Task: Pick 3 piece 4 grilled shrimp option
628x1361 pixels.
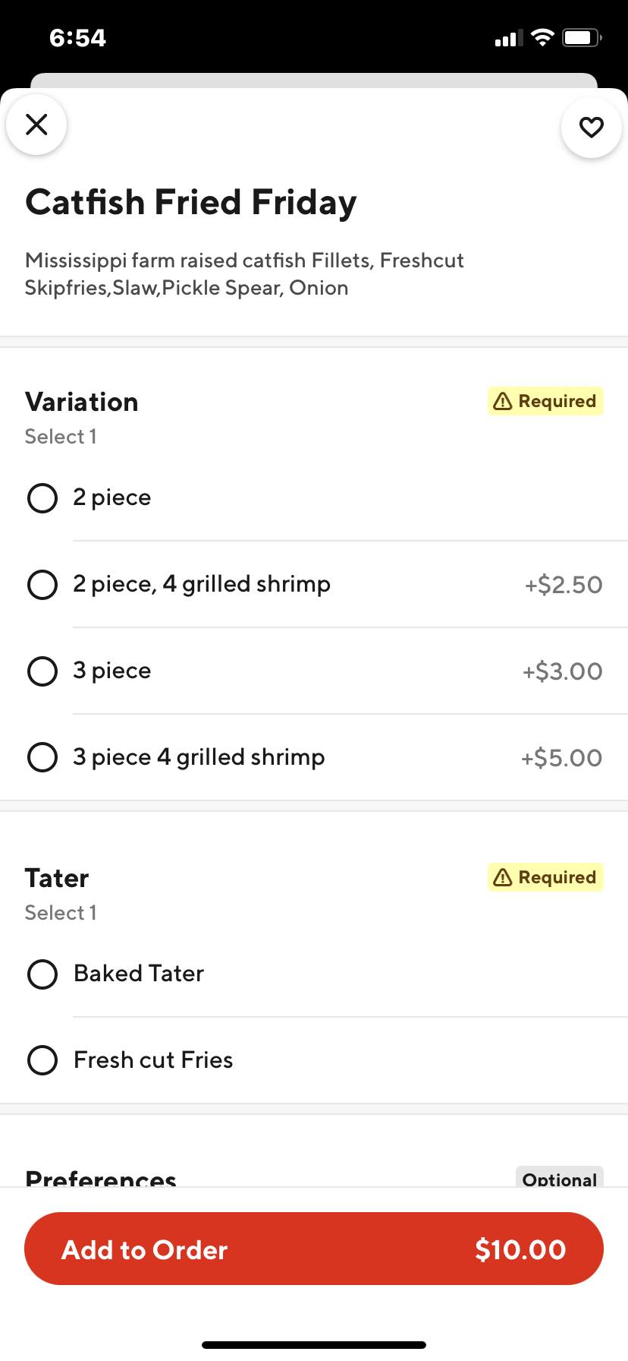Action: [x=42, y=757]
